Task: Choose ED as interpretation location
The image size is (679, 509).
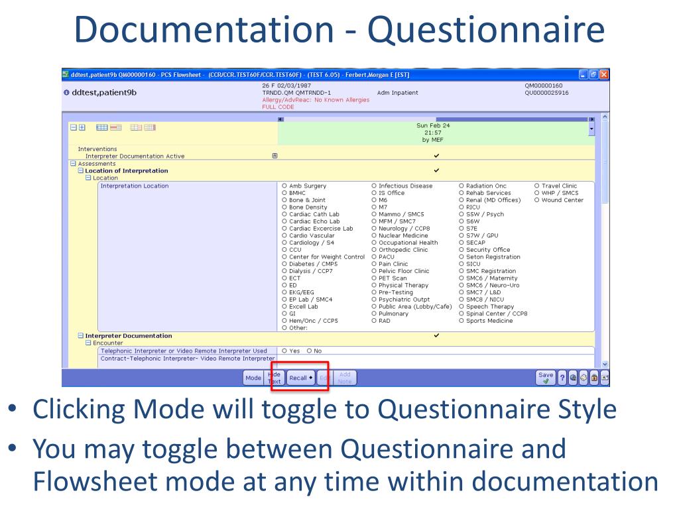Action: coord(284,285)
